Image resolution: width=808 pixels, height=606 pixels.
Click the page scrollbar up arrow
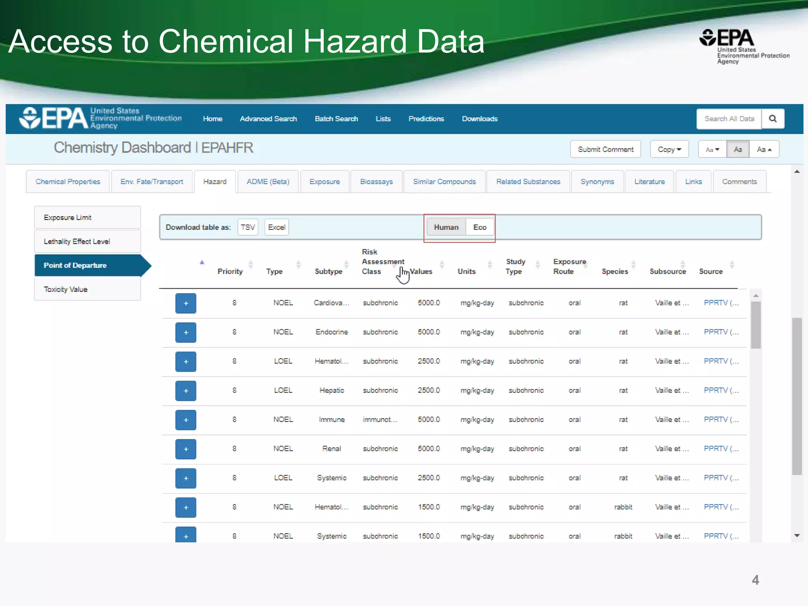pyautogui.click(x=797, y=172)
